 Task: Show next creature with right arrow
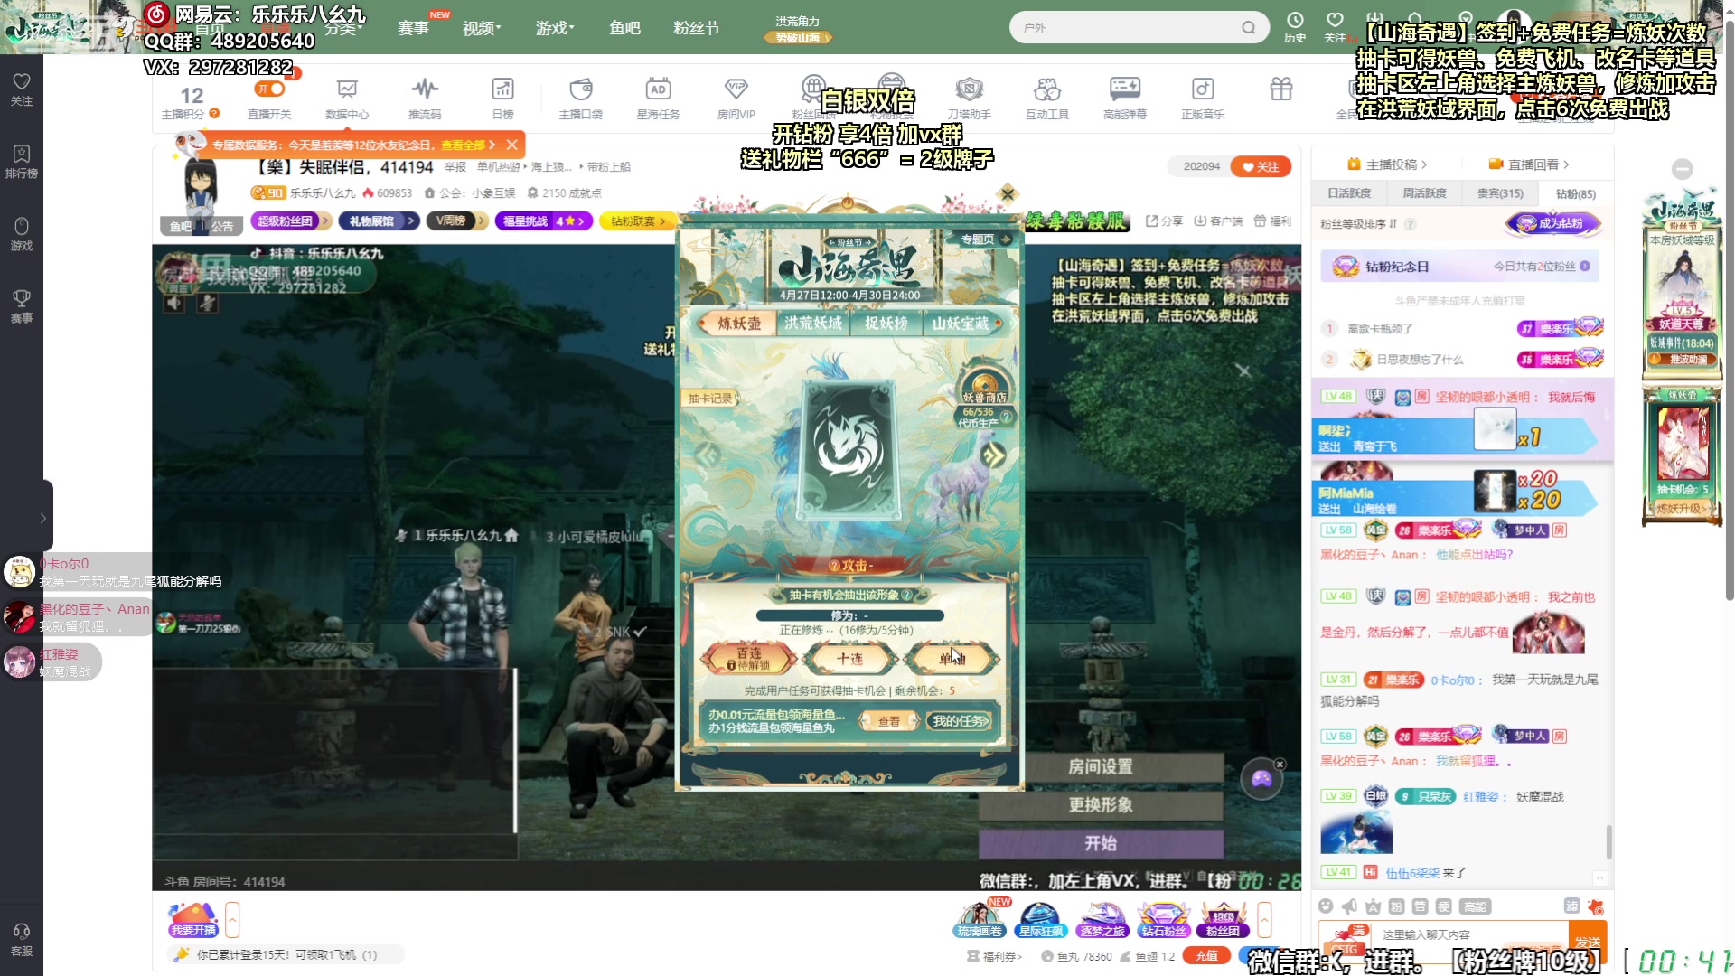pos(992,455)
